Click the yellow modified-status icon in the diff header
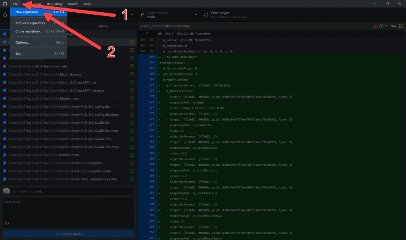Viewport: 406px width, 240px height. pyautogui.click(x=401, y=26)
